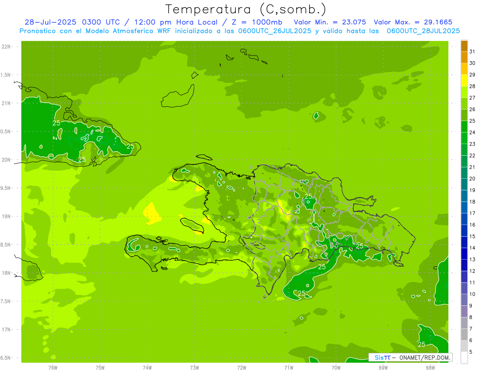Click the '75W' longitude axis label
The height and width of the screenshot is (373, 483).
[100, 368]
